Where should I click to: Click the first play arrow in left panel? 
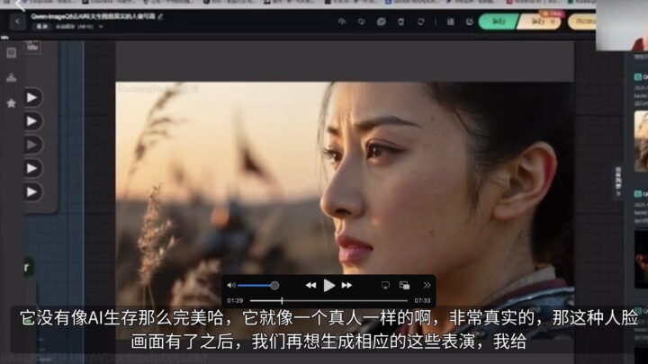(32, 97)
